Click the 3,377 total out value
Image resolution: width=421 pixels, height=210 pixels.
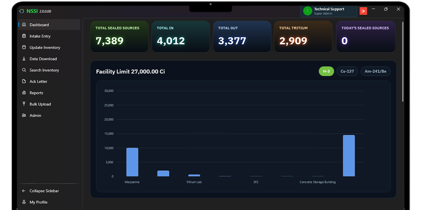232,41
